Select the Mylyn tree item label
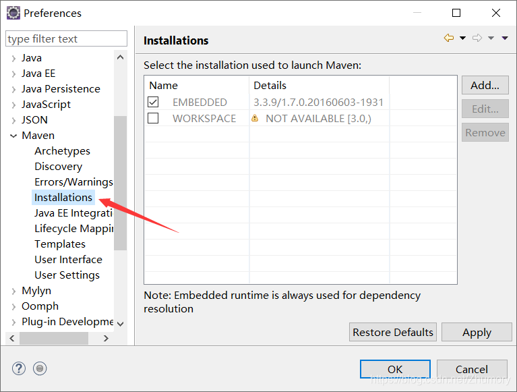This screenshot has width=517, height=392. point(36,290)
